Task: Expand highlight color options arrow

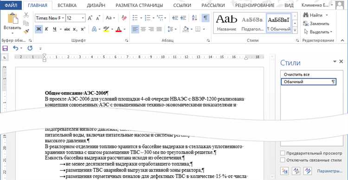Action: click(x=112, y=29)
